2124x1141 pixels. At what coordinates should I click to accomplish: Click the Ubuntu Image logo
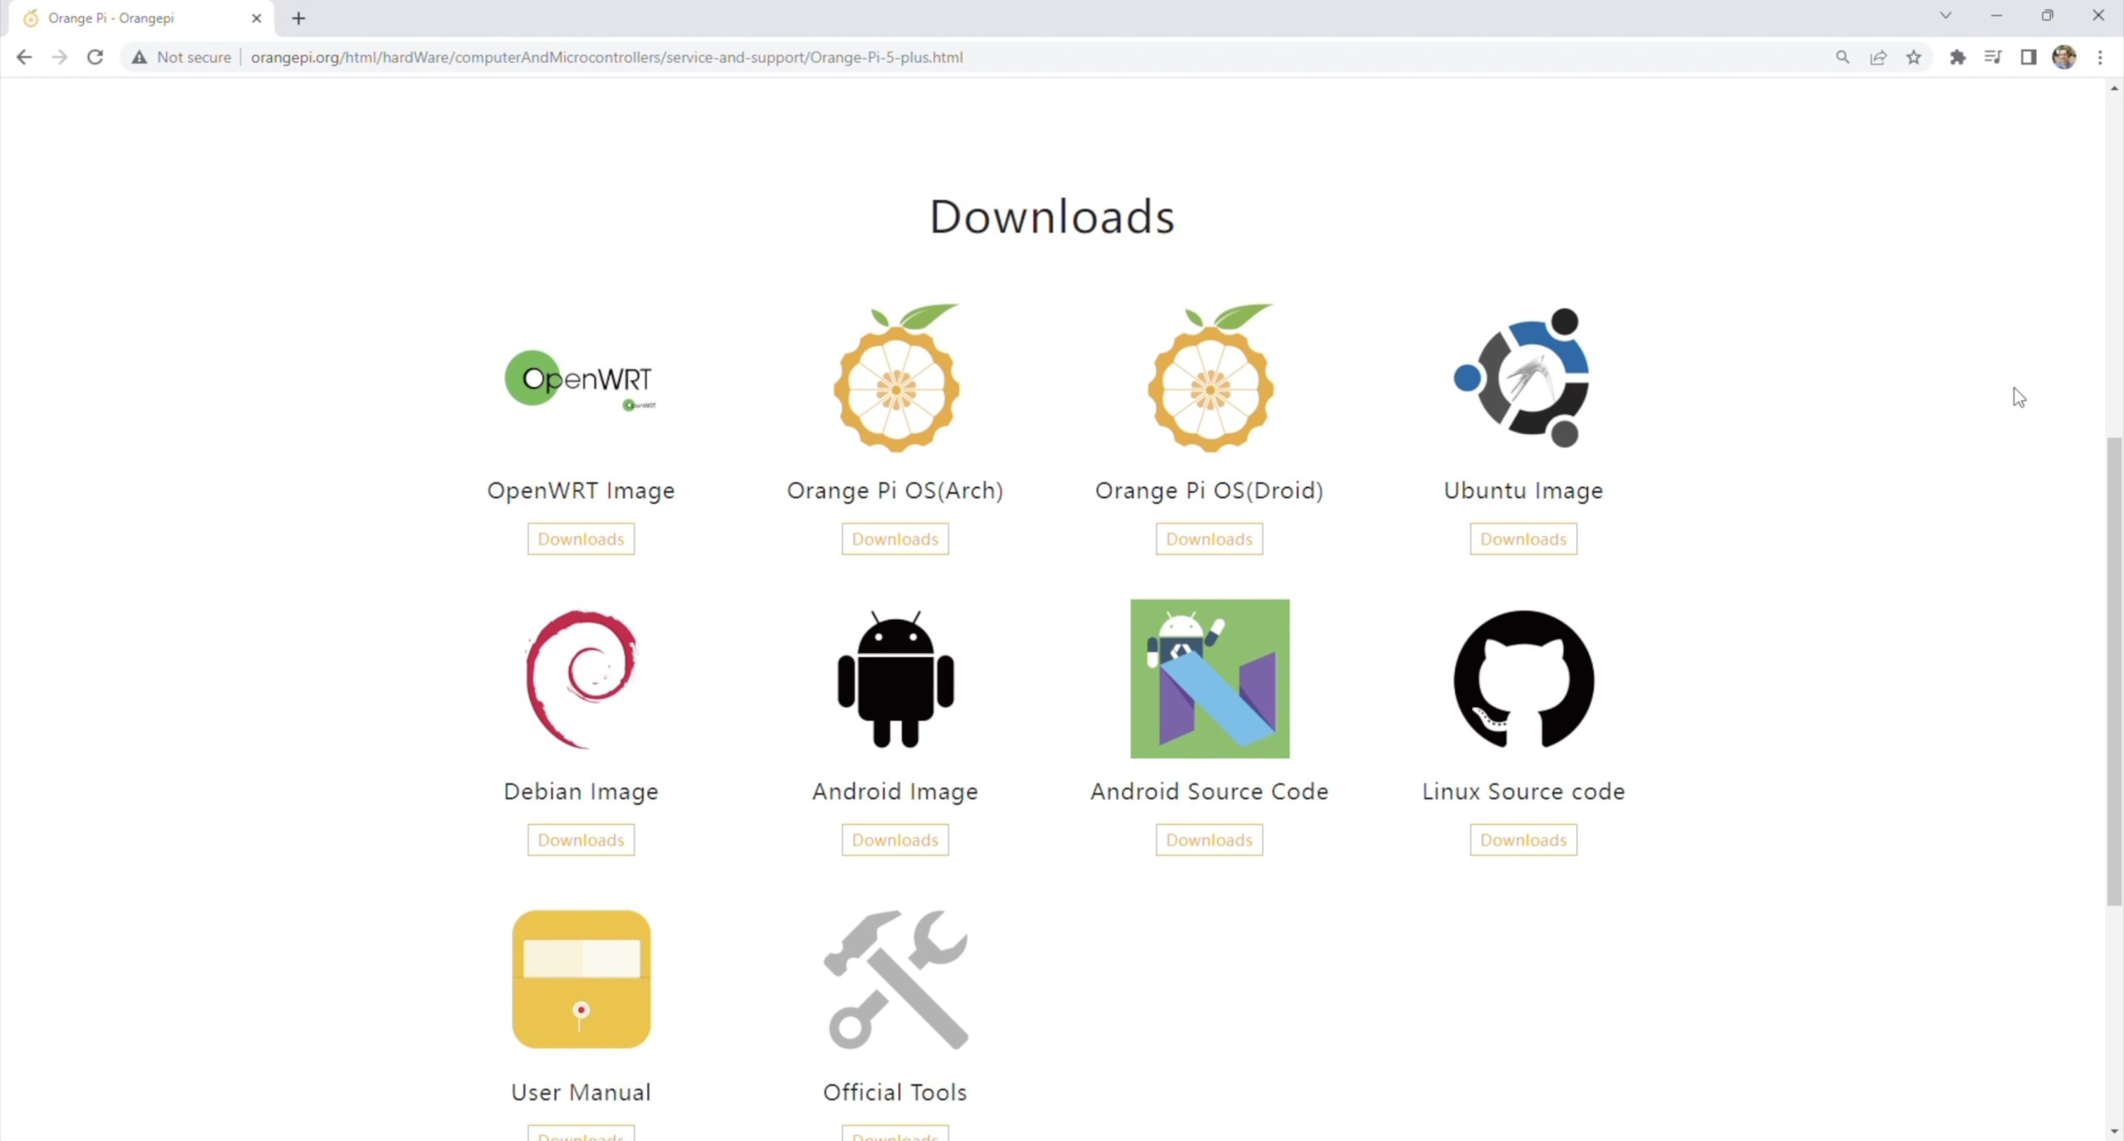pyautogui.click(x=1522, y=378)
